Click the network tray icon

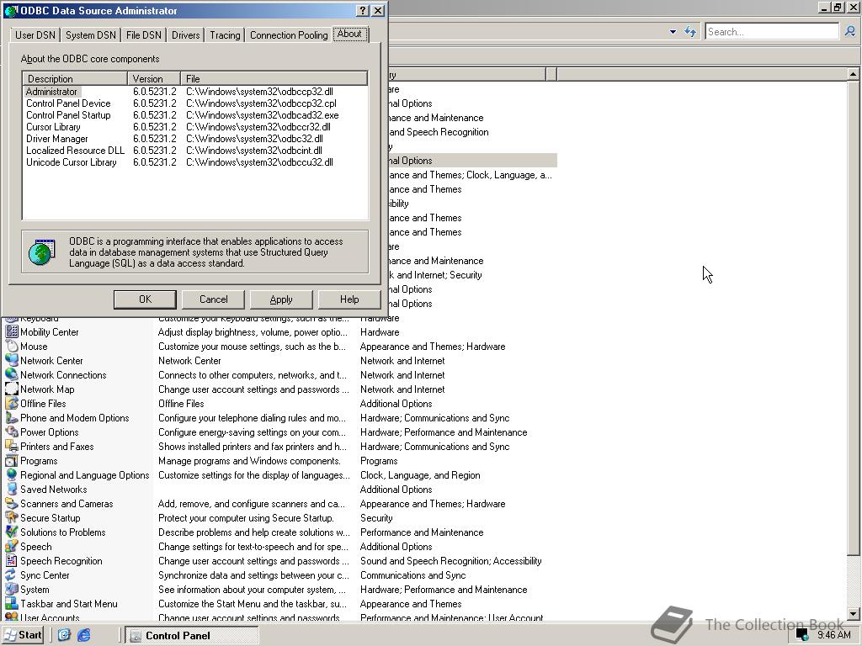coord(802,635)
